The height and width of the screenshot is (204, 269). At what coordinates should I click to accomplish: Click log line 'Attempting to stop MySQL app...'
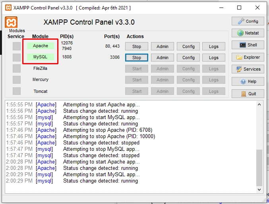[x=101, y=149]
